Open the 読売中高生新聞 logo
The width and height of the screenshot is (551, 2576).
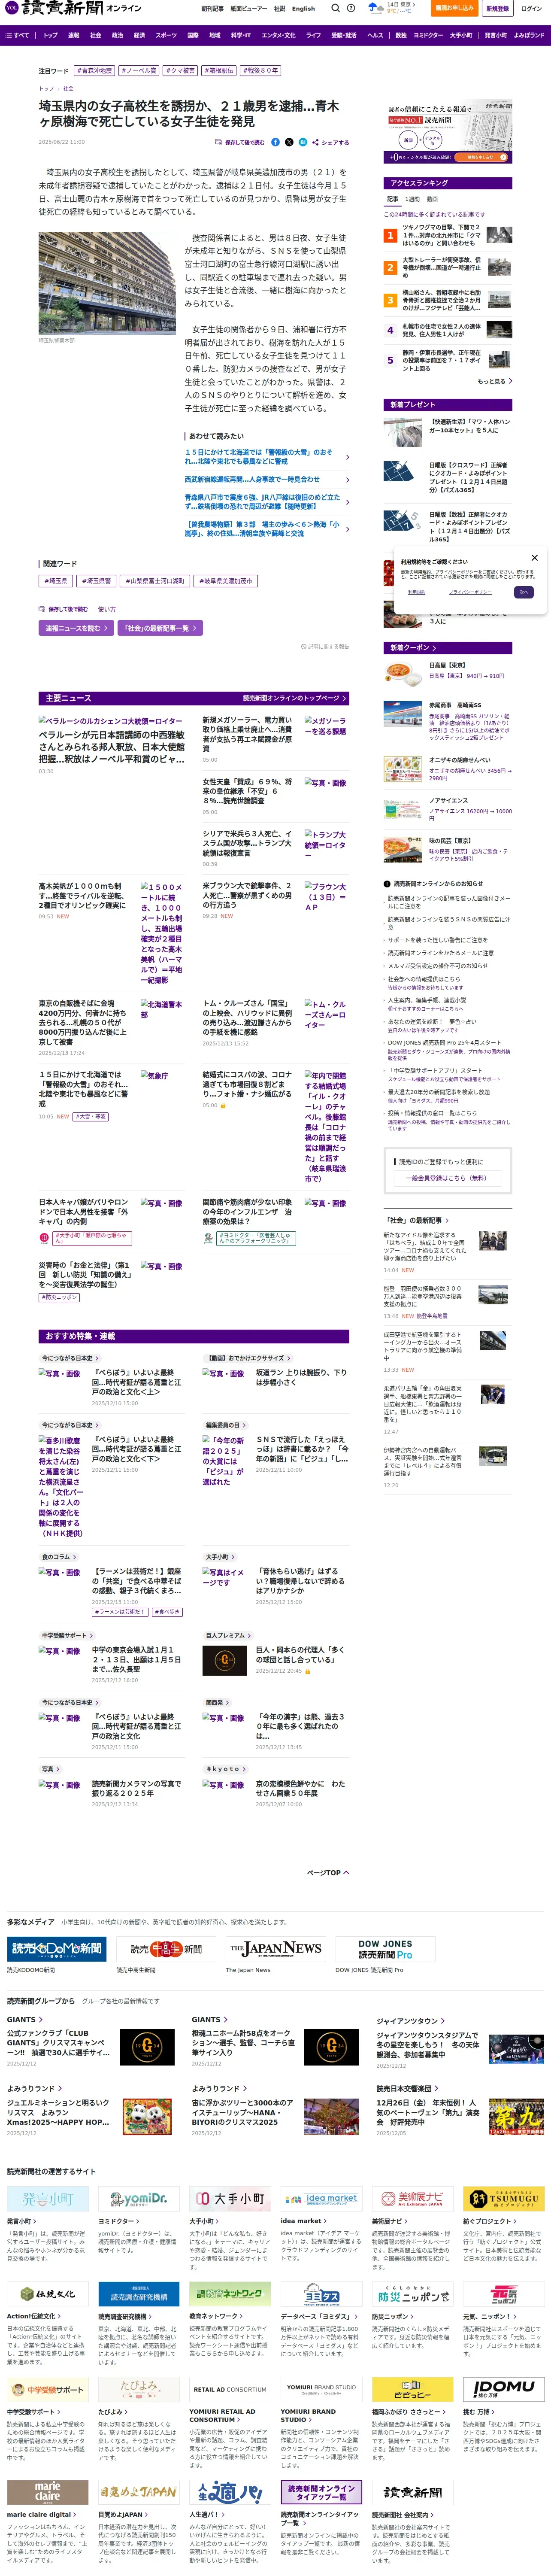pyautogui.click(x=165, y=1950)
